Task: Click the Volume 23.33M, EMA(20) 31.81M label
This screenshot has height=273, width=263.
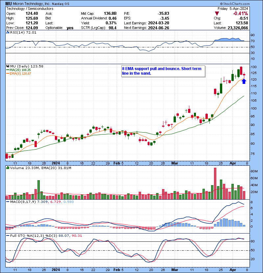Action: pyautogui.click(x=40, y=168)
